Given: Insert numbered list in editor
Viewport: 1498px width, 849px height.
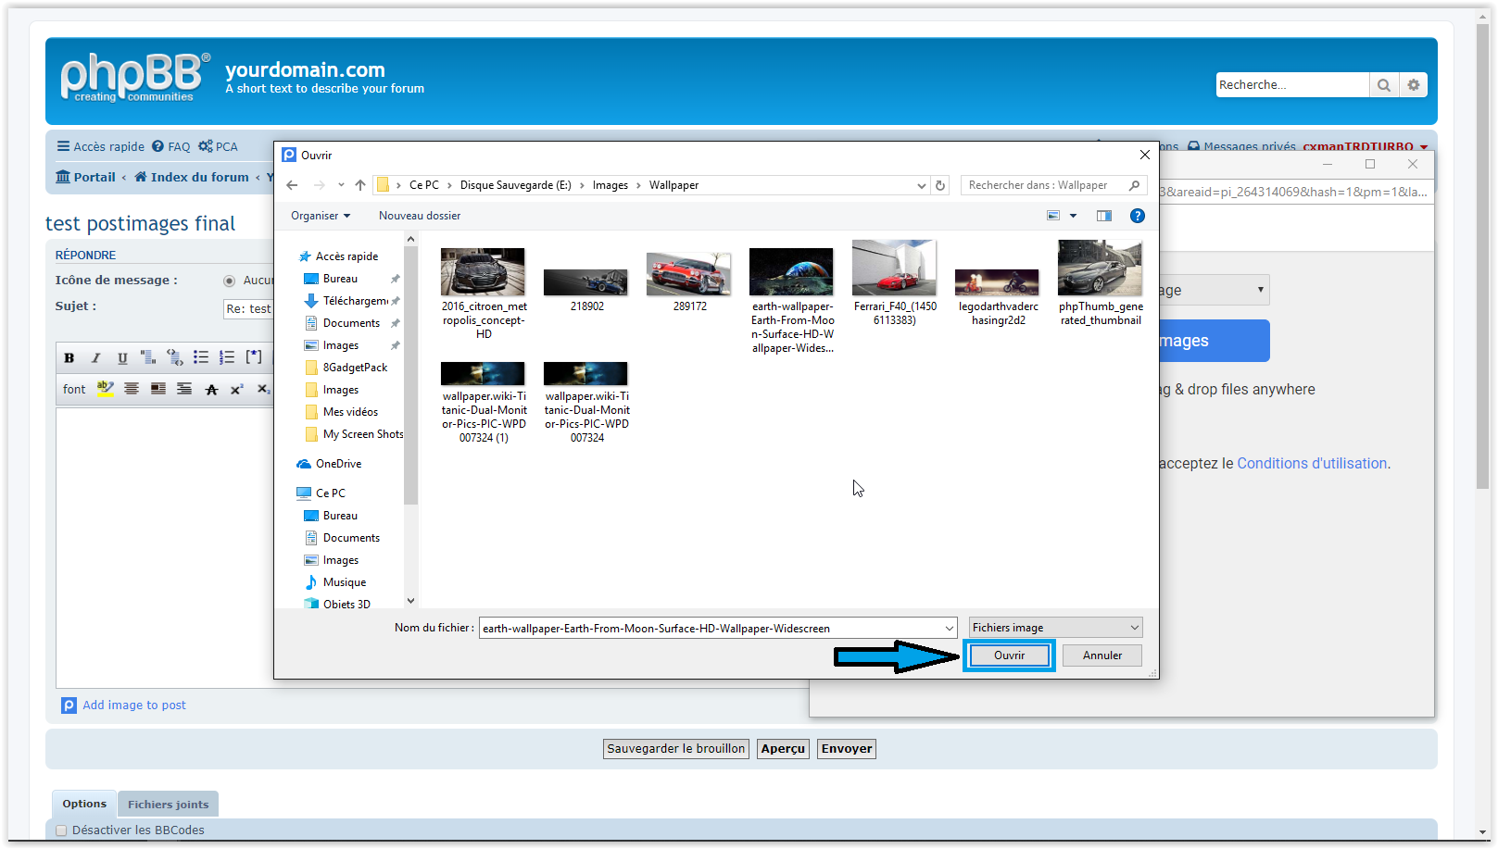Looking at the screenshot, I should tap(227, 357).
